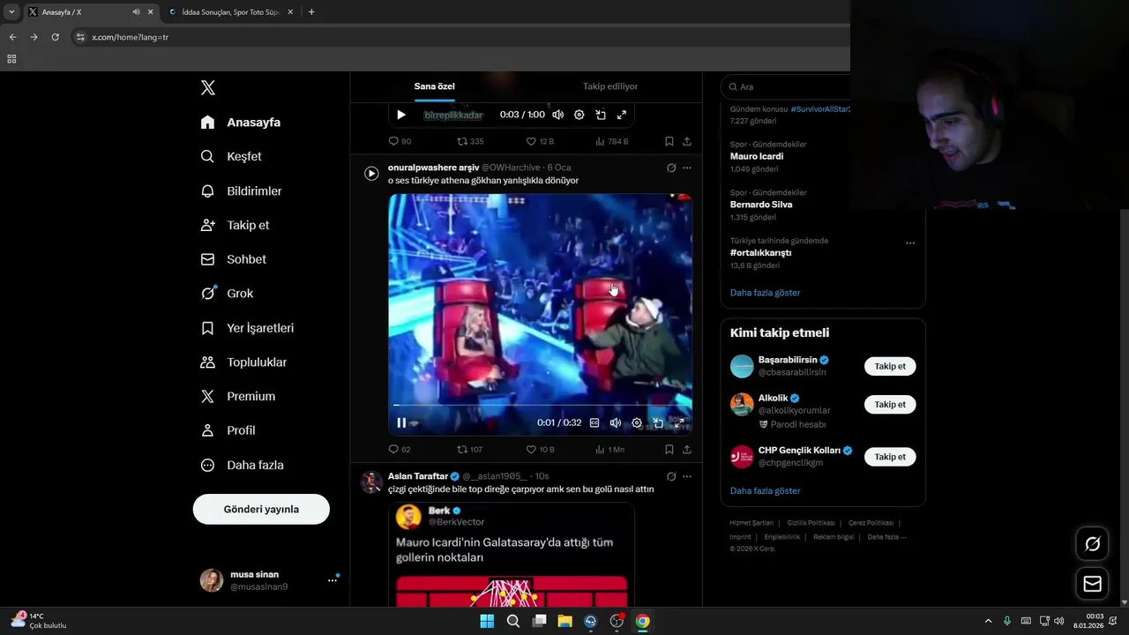This screenshot has width=1129, height=635.
Task: Open Premium in sidebar
Action: pyautogui.click(x=237, y=397)
